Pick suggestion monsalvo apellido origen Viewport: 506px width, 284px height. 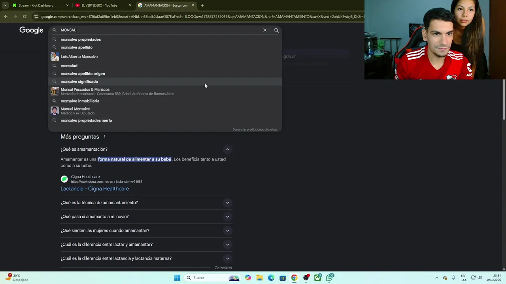click(165, 74)
